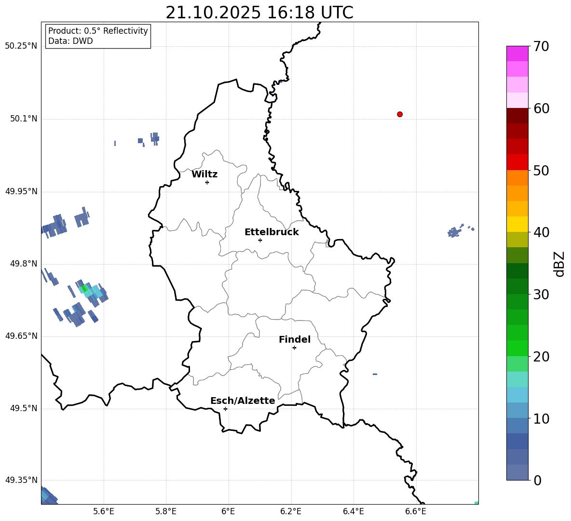Click the 49.8°N latitude label
This screenshot has height=521, width=571.
(x=24, y=264)
